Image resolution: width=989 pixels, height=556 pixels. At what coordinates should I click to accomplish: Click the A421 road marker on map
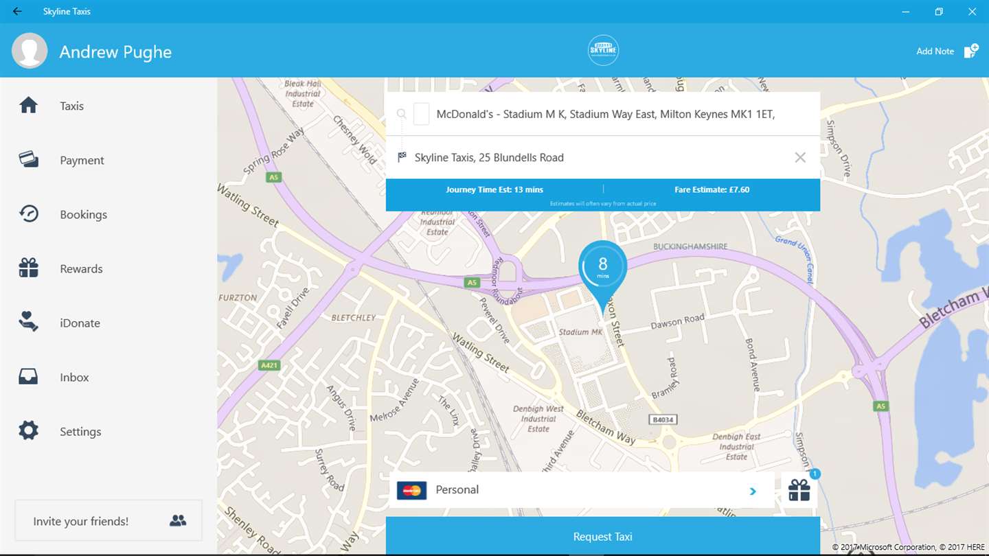pos(270,365)
